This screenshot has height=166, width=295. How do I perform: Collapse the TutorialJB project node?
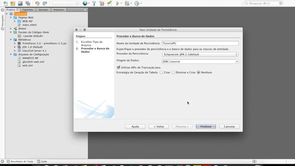tap(7, 14)
